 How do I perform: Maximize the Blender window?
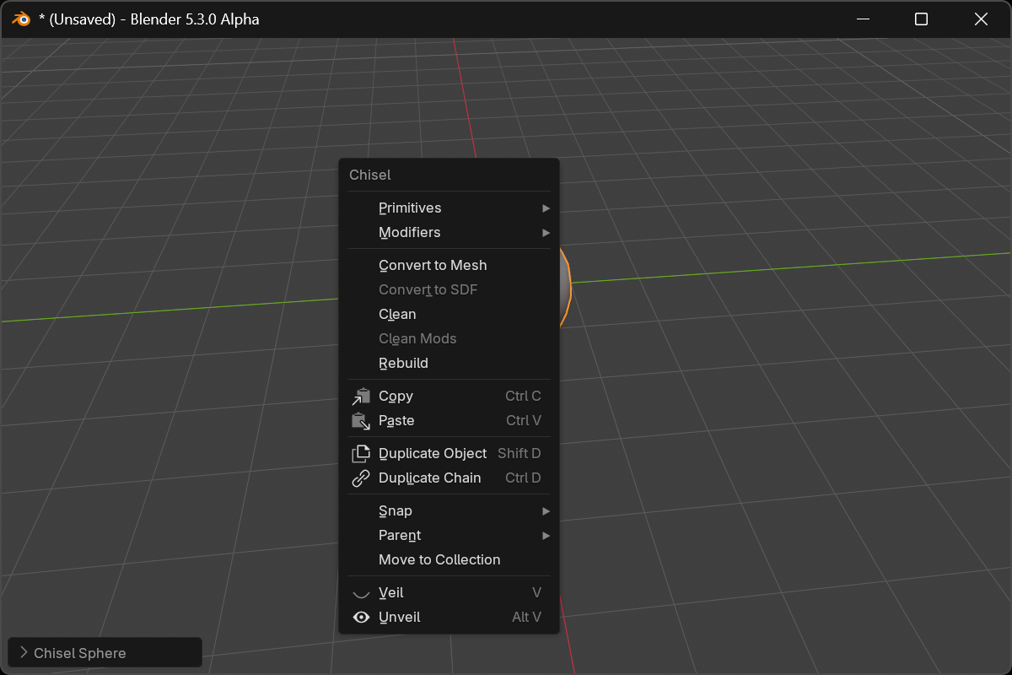tap(922, 19)
